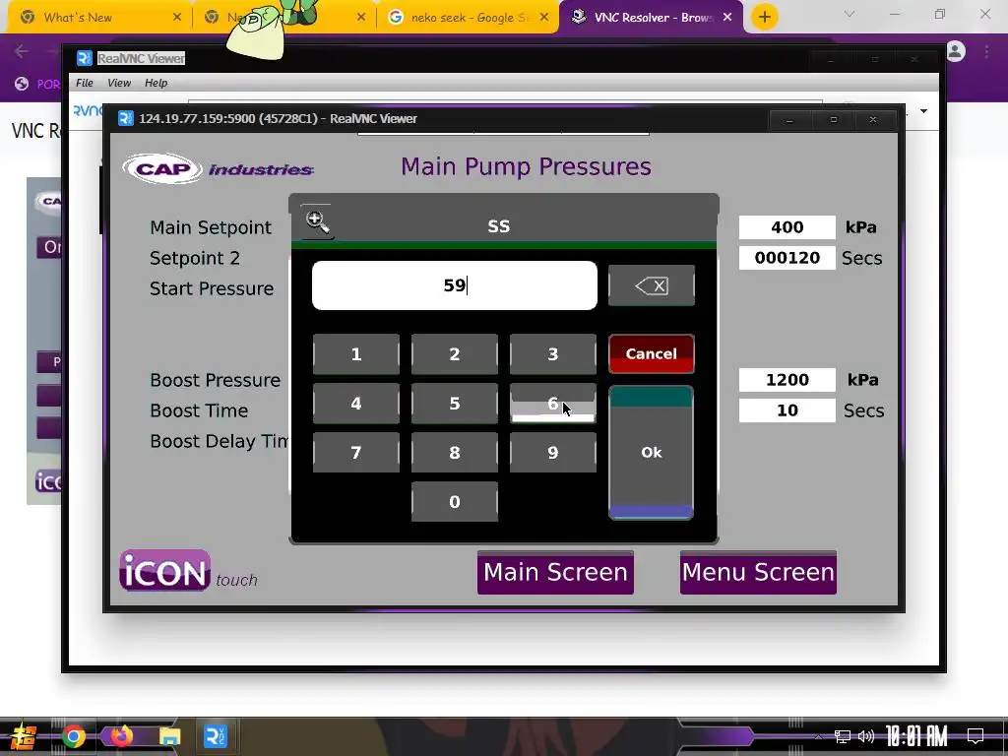Click keypad digit 6
This screenshot has width=1008, height=756.
click(x=553, y=404)
